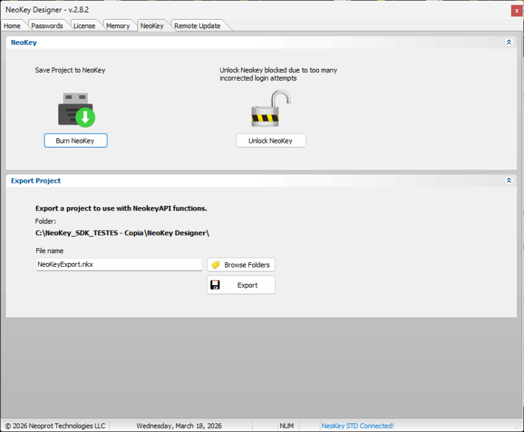Viewport: 524px width, 432px height.
Task: Click the open padlock unlock icon
Action: [271, 109]
